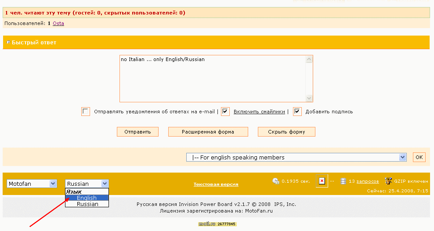Click the Сейчас: 25.4.2008, 7:15 timestamp
This screenshot has height=231, width=434.
398,191
